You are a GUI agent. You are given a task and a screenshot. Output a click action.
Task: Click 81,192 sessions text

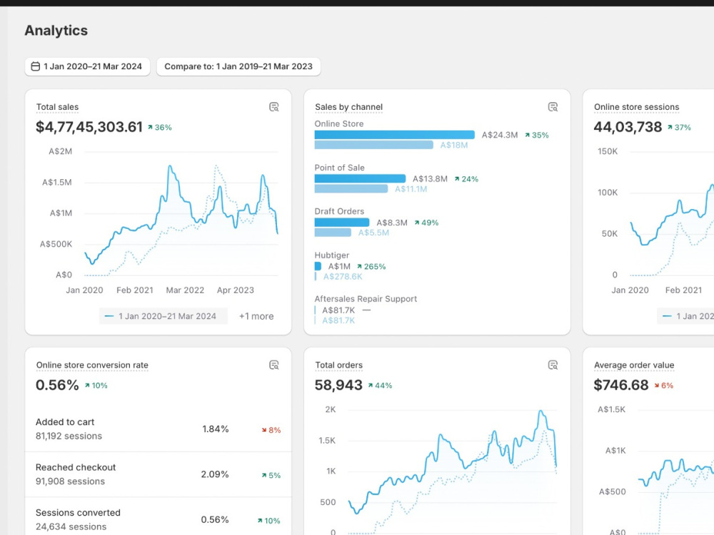pos(69,436)
